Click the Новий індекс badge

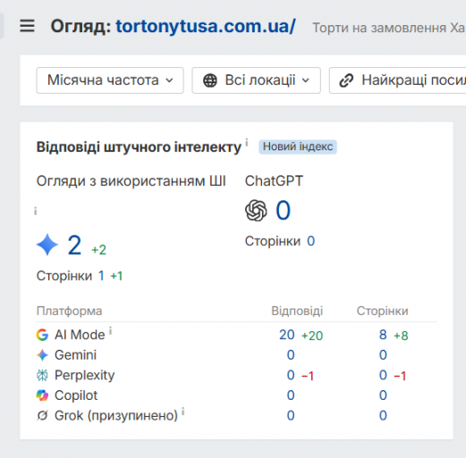pyautogui.click(x=298, y=147)
